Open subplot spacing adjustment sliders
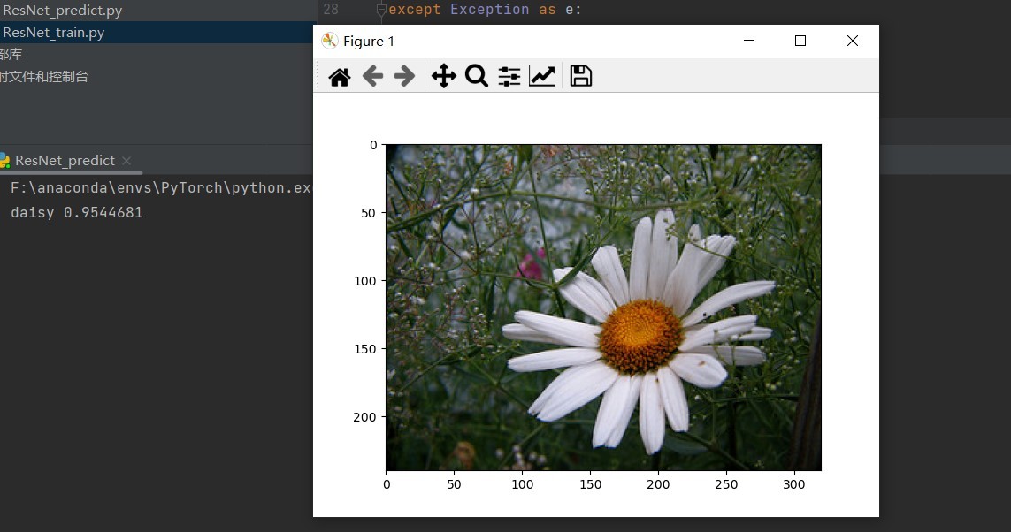 (509, 76)
